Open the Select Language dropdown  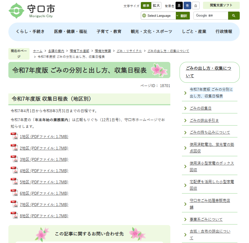tap(159, 16)
